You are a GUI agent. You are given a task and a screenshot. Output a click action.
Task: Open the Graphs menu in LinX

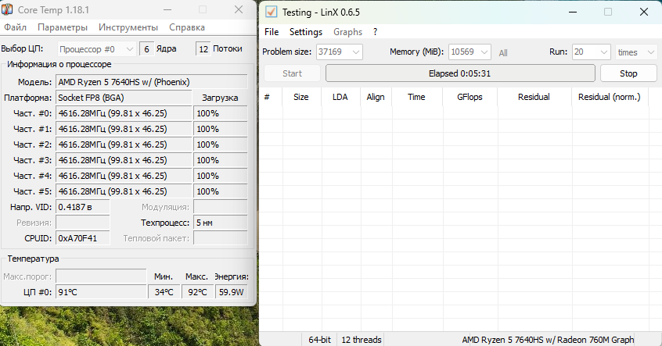tap(348, 32)
